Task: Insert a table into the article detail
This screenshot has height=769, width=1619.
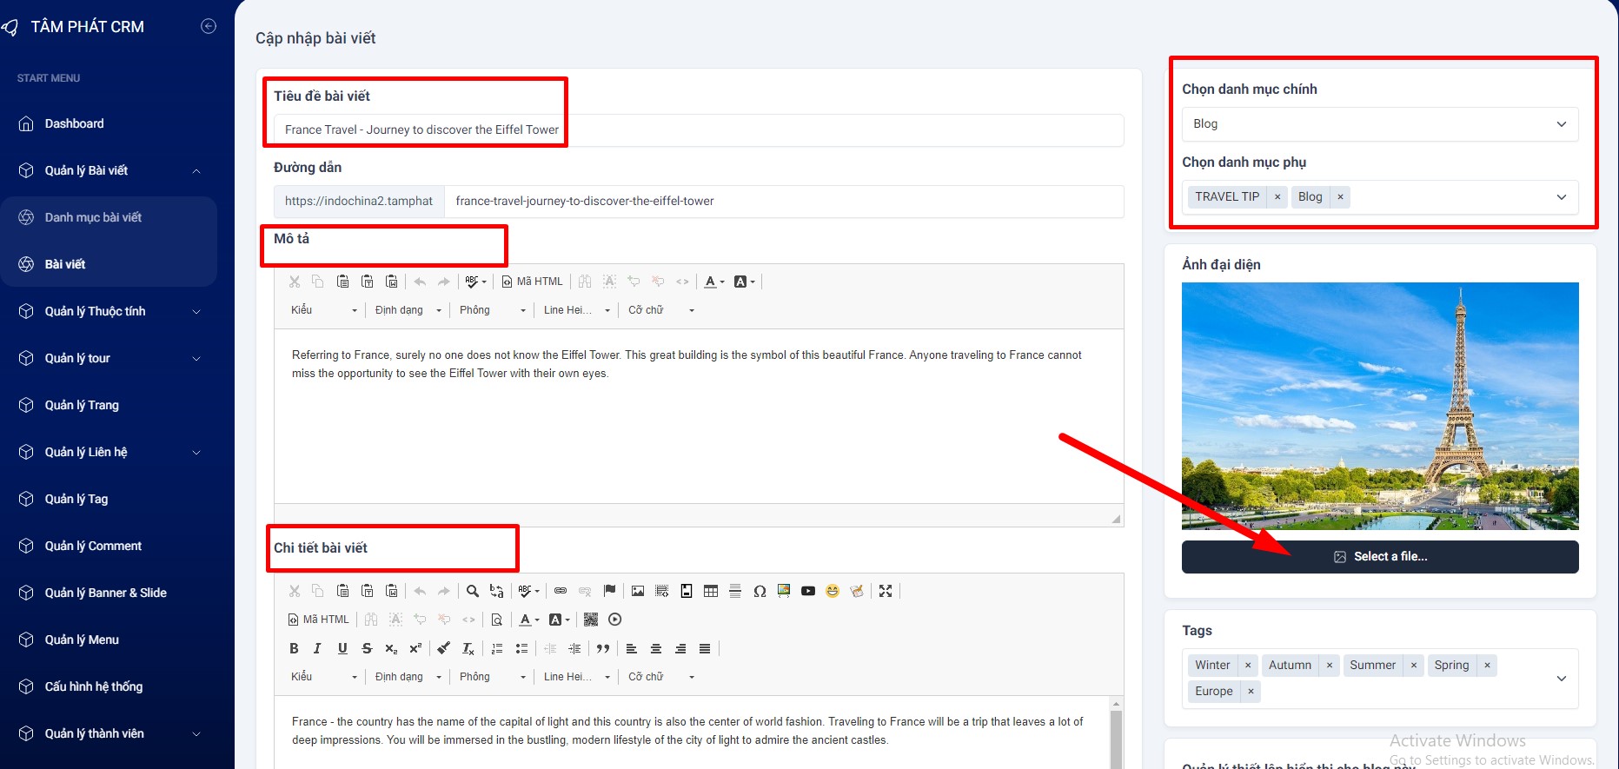Action: pos(711,591)
